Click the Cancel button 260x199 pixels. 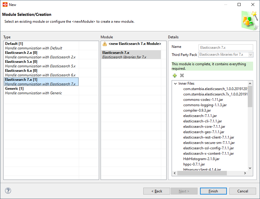coord(243,191)
